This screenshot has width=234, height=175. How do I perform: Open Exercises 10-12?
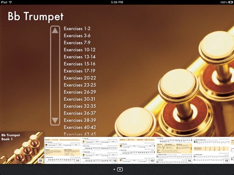coord(79,50)
